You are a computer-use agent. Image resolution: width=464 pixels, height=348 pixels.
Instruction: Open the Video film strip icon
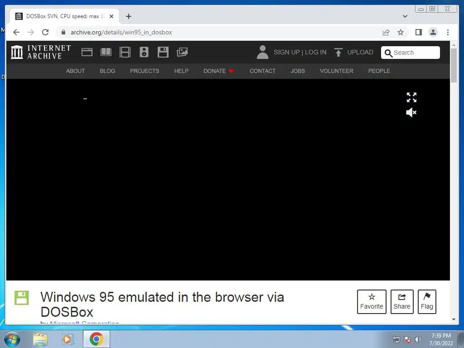[125, 52]
